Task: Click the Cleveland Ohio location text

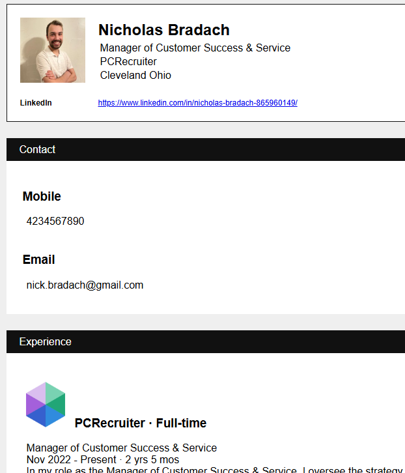Action: (x=135, y=75)
